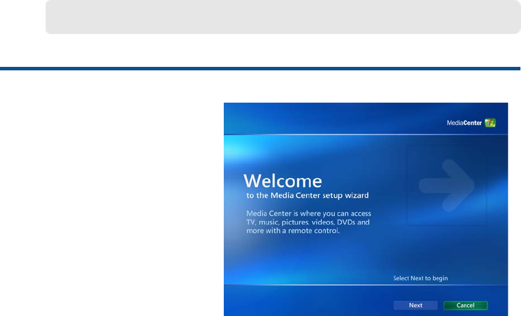Click the 'Select Next to begin' hint
Image resolution: width=521 pixels, height=316 pixels.
click(x=420, y=279)
